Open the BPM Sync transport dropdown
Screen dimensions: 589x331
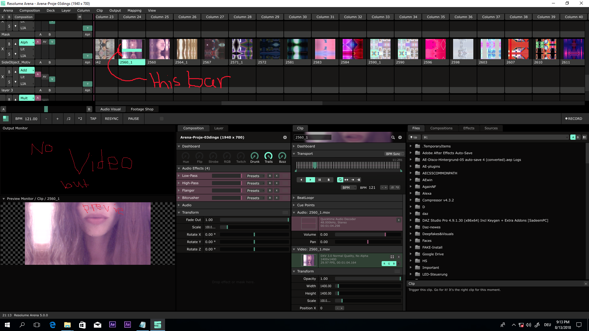[394, 154]
